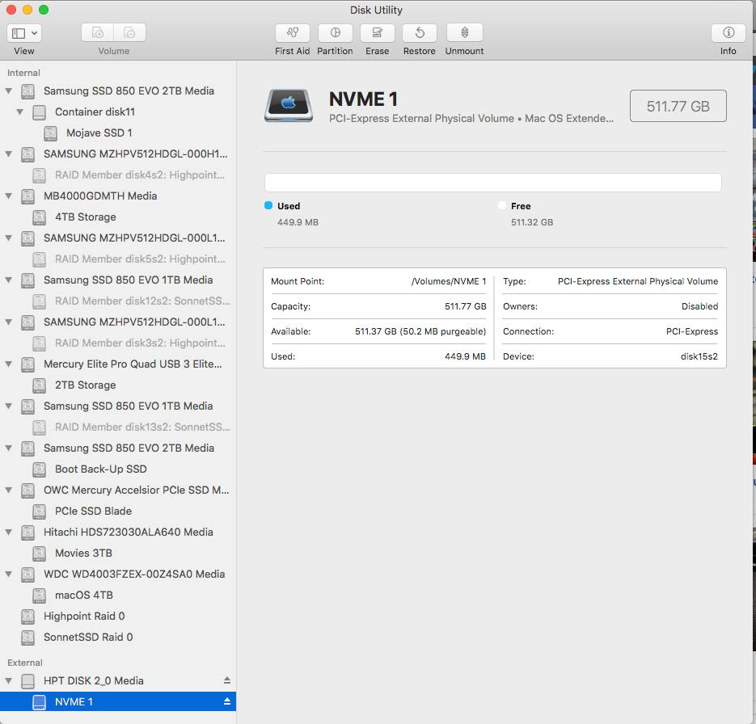Image resolution: width=756 pixels, height=724 pixels.
Task: Eject HPT DISK 2_0 Media
Action: (x=227, y=680)
